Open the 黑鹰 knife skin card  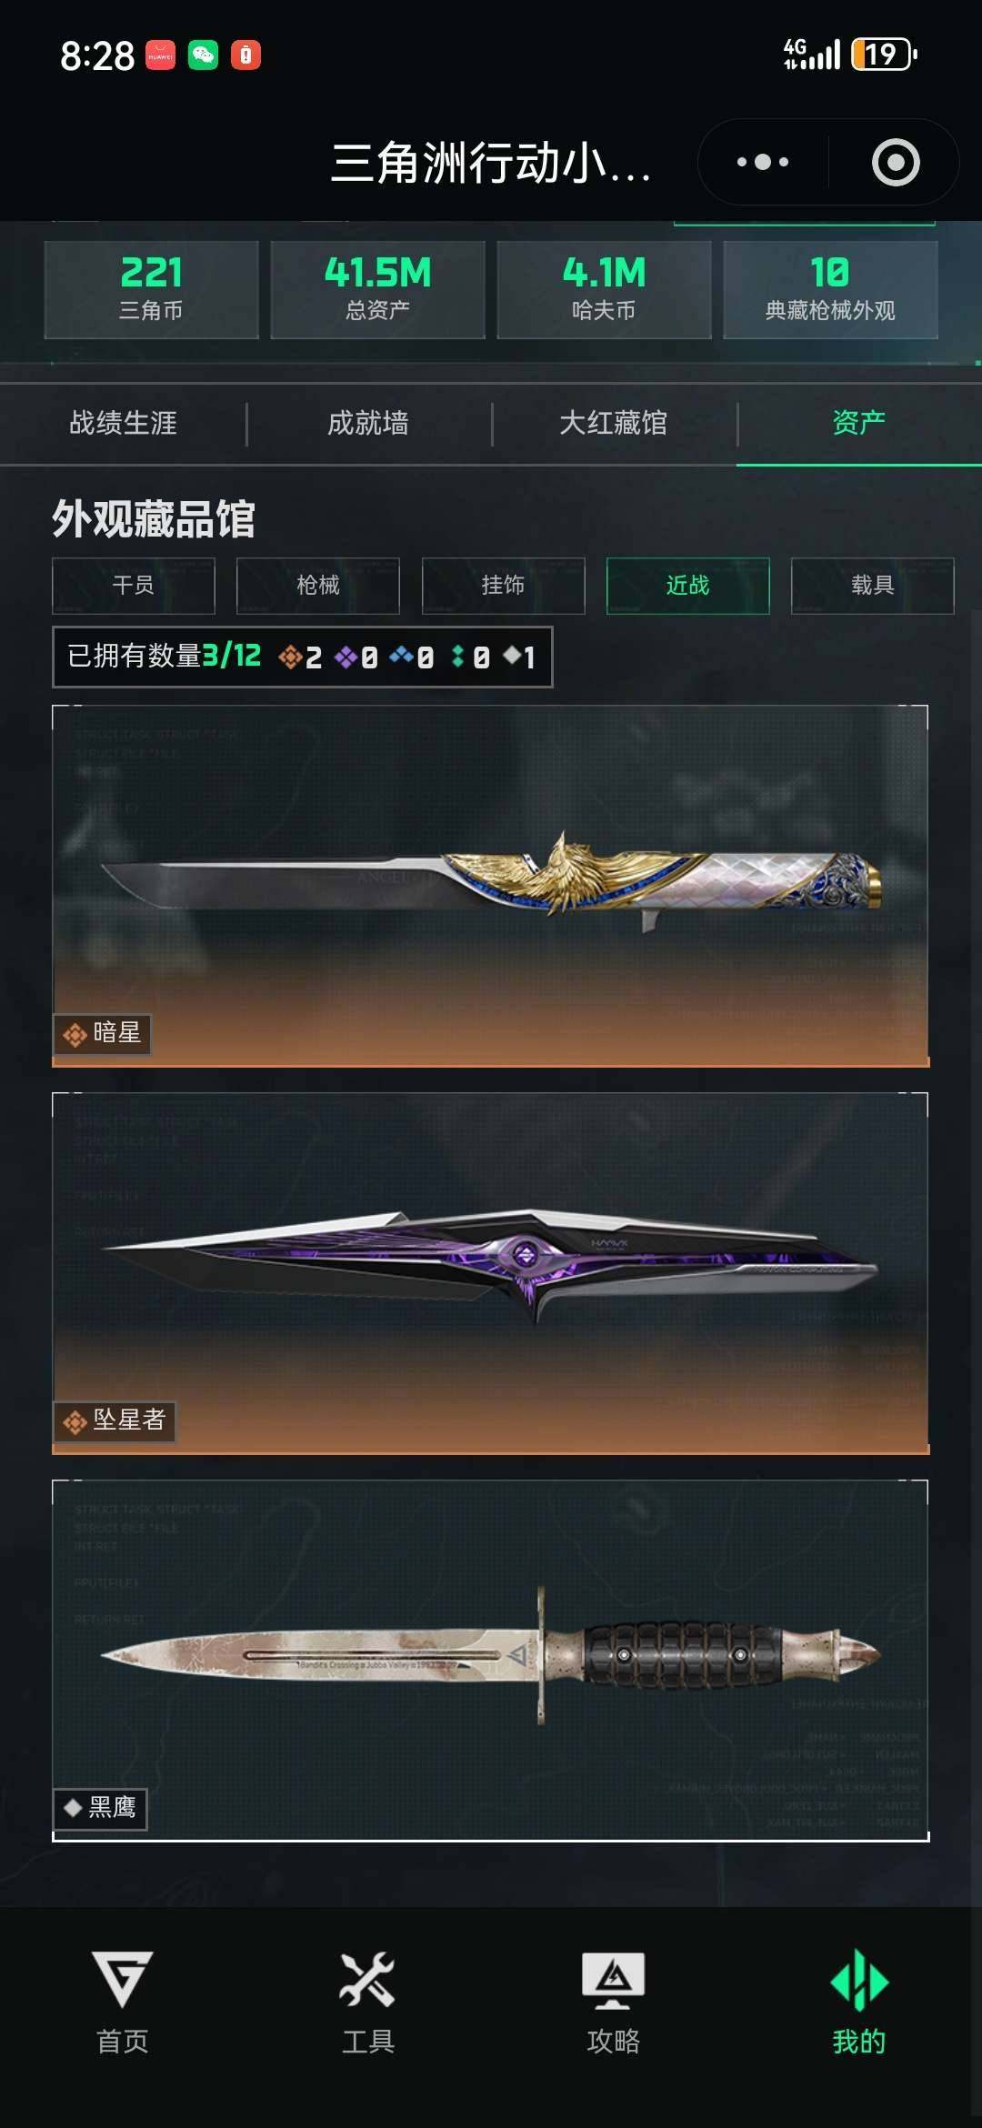pos(490,1661)
